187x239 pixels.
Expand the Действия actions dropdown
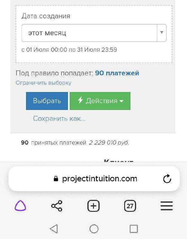[x=100, y=101]
